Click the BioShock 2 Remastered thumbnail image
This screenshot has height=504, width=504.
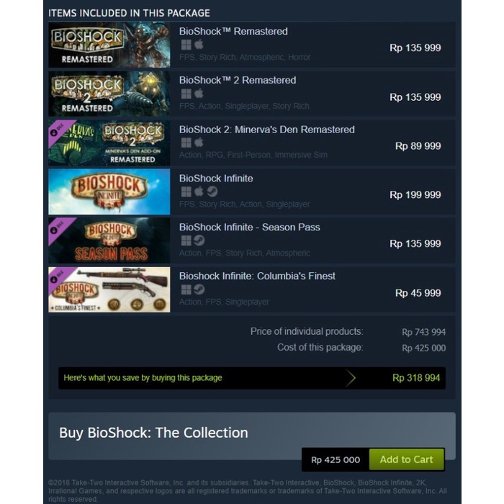click(x=109, y=94)
